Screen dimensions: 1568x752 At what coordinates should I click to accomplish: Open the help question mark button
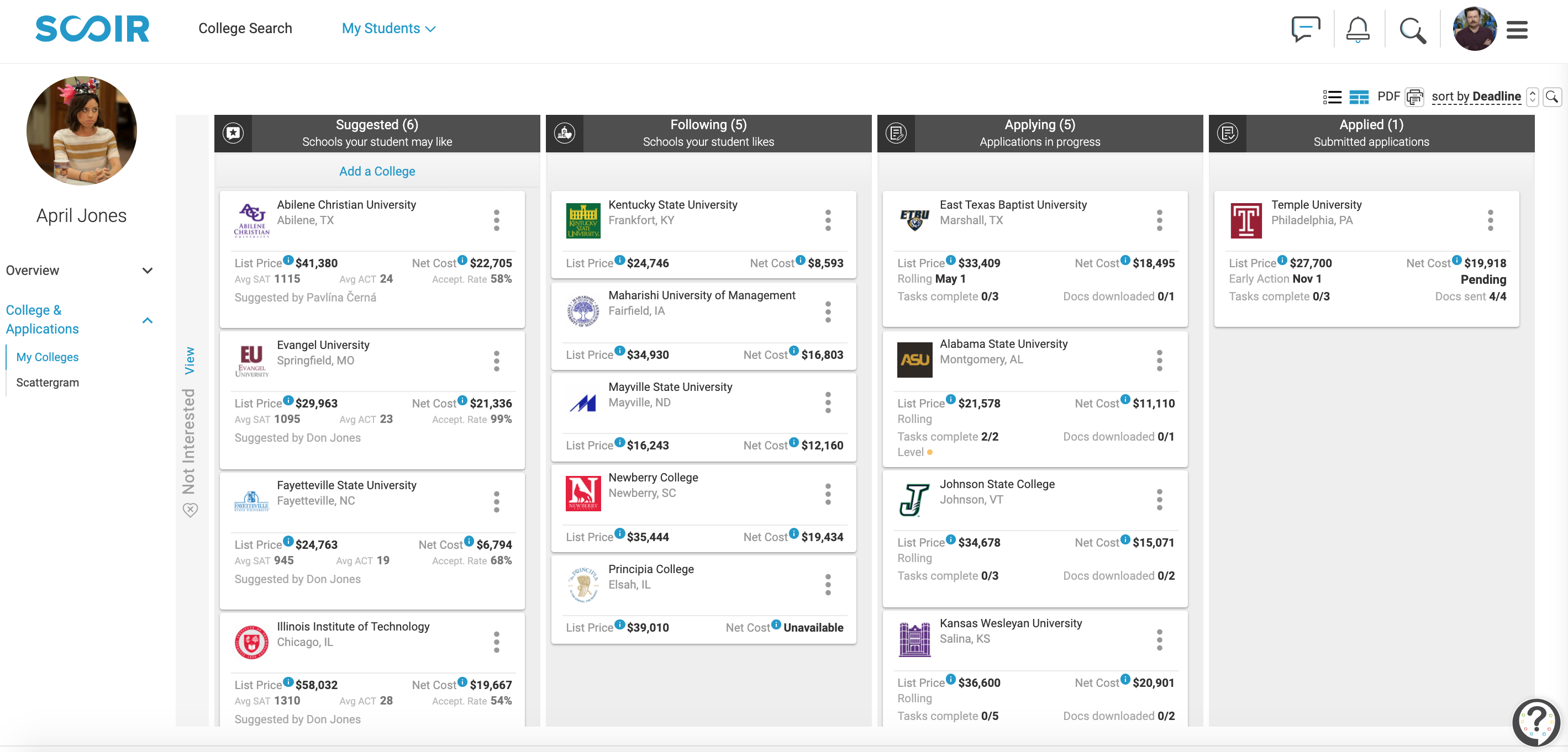pyautogui.click(x=1536, y=722)
